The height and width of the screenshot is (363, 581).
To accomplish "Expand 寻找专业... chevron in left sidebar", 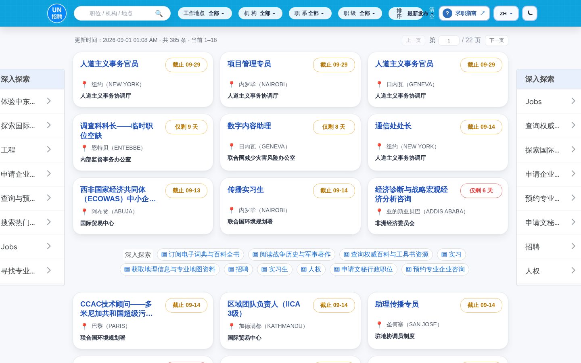I will coord(49,270).
